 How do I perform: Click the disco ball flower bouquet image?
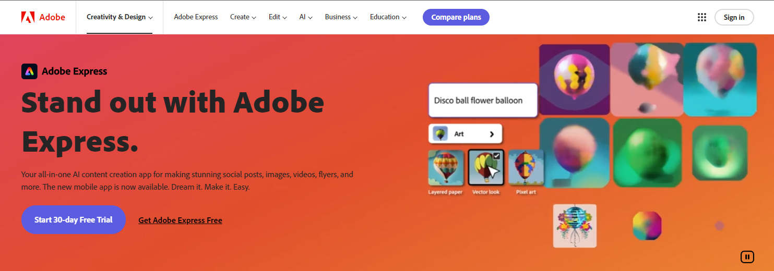(x=575, y=226)
